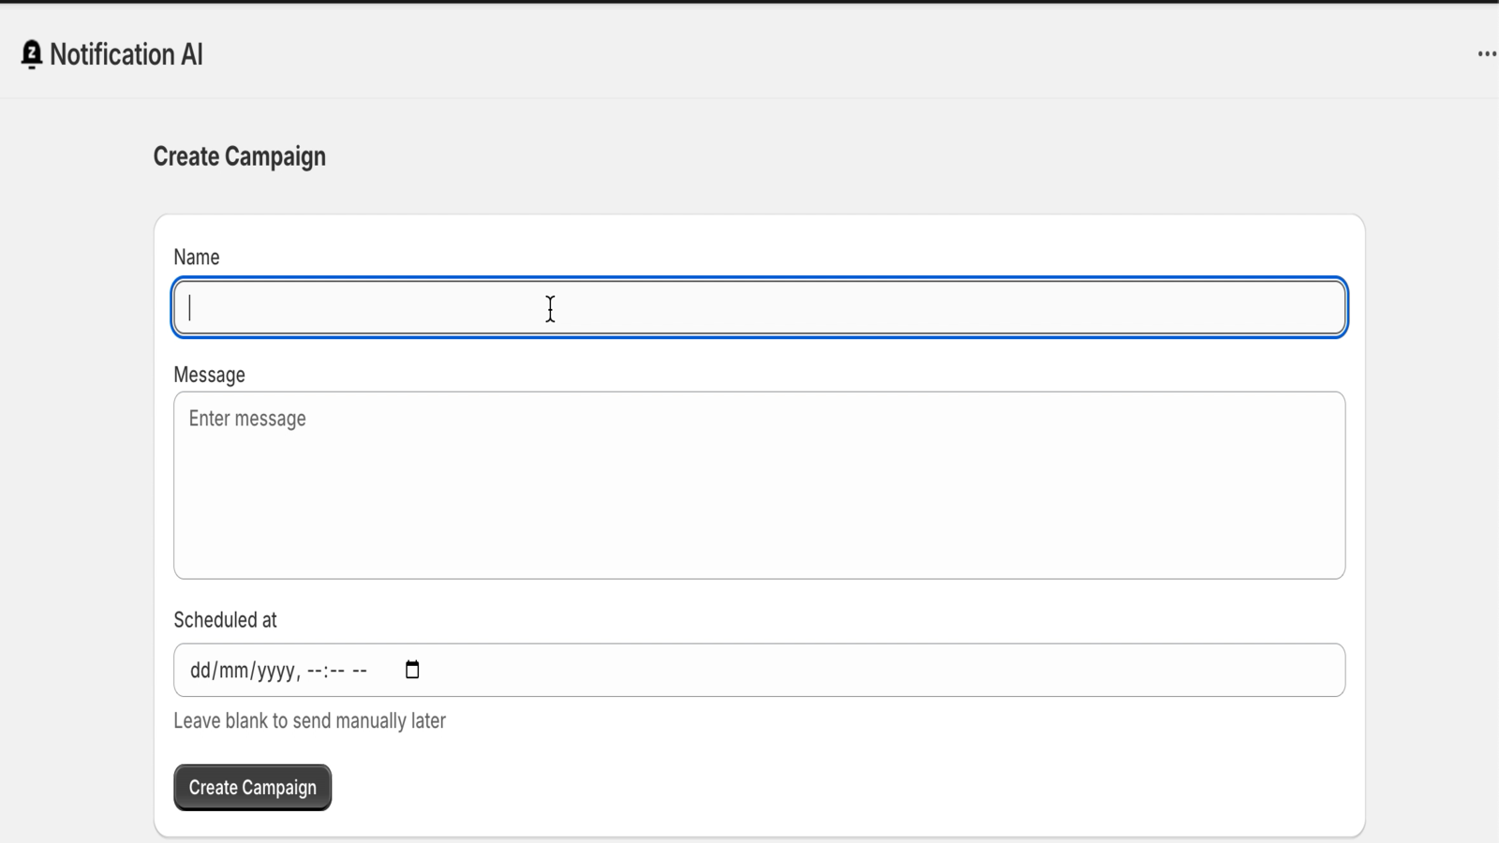Click the 'Leave blank to send manually later' hint
This screenshot has height=843, width=1499.
309,721
